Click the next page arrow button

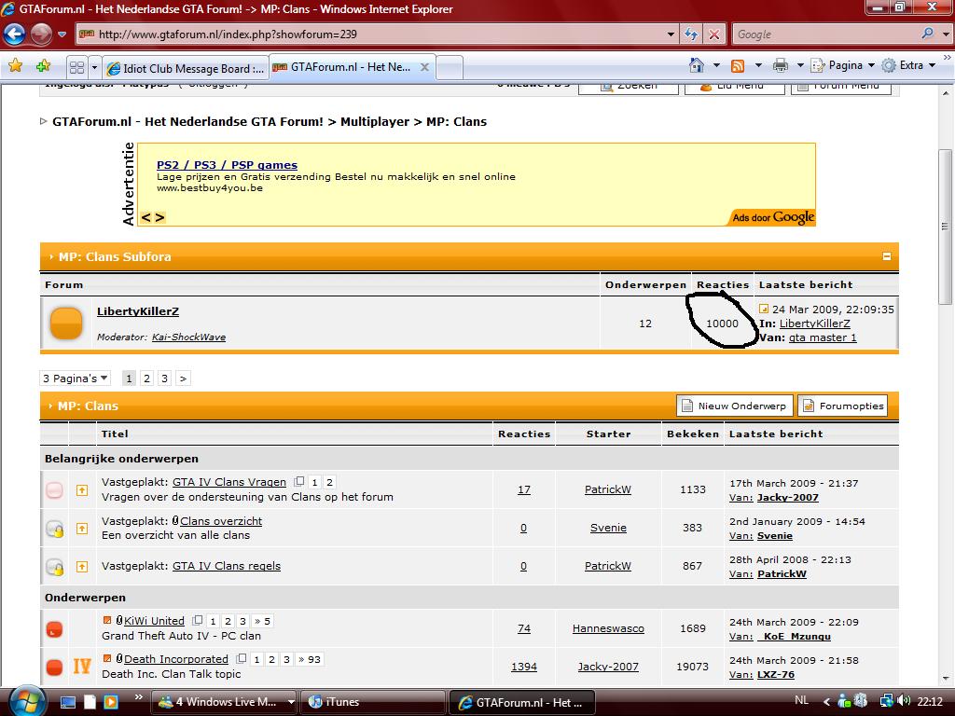coord(183,379)
